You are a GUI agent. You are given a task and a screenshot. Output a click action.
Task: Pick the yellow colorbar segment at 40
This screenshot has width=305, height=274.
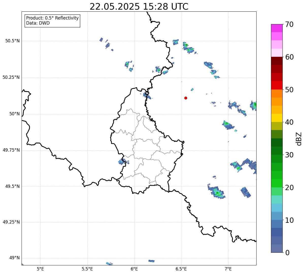coord(277,118)
